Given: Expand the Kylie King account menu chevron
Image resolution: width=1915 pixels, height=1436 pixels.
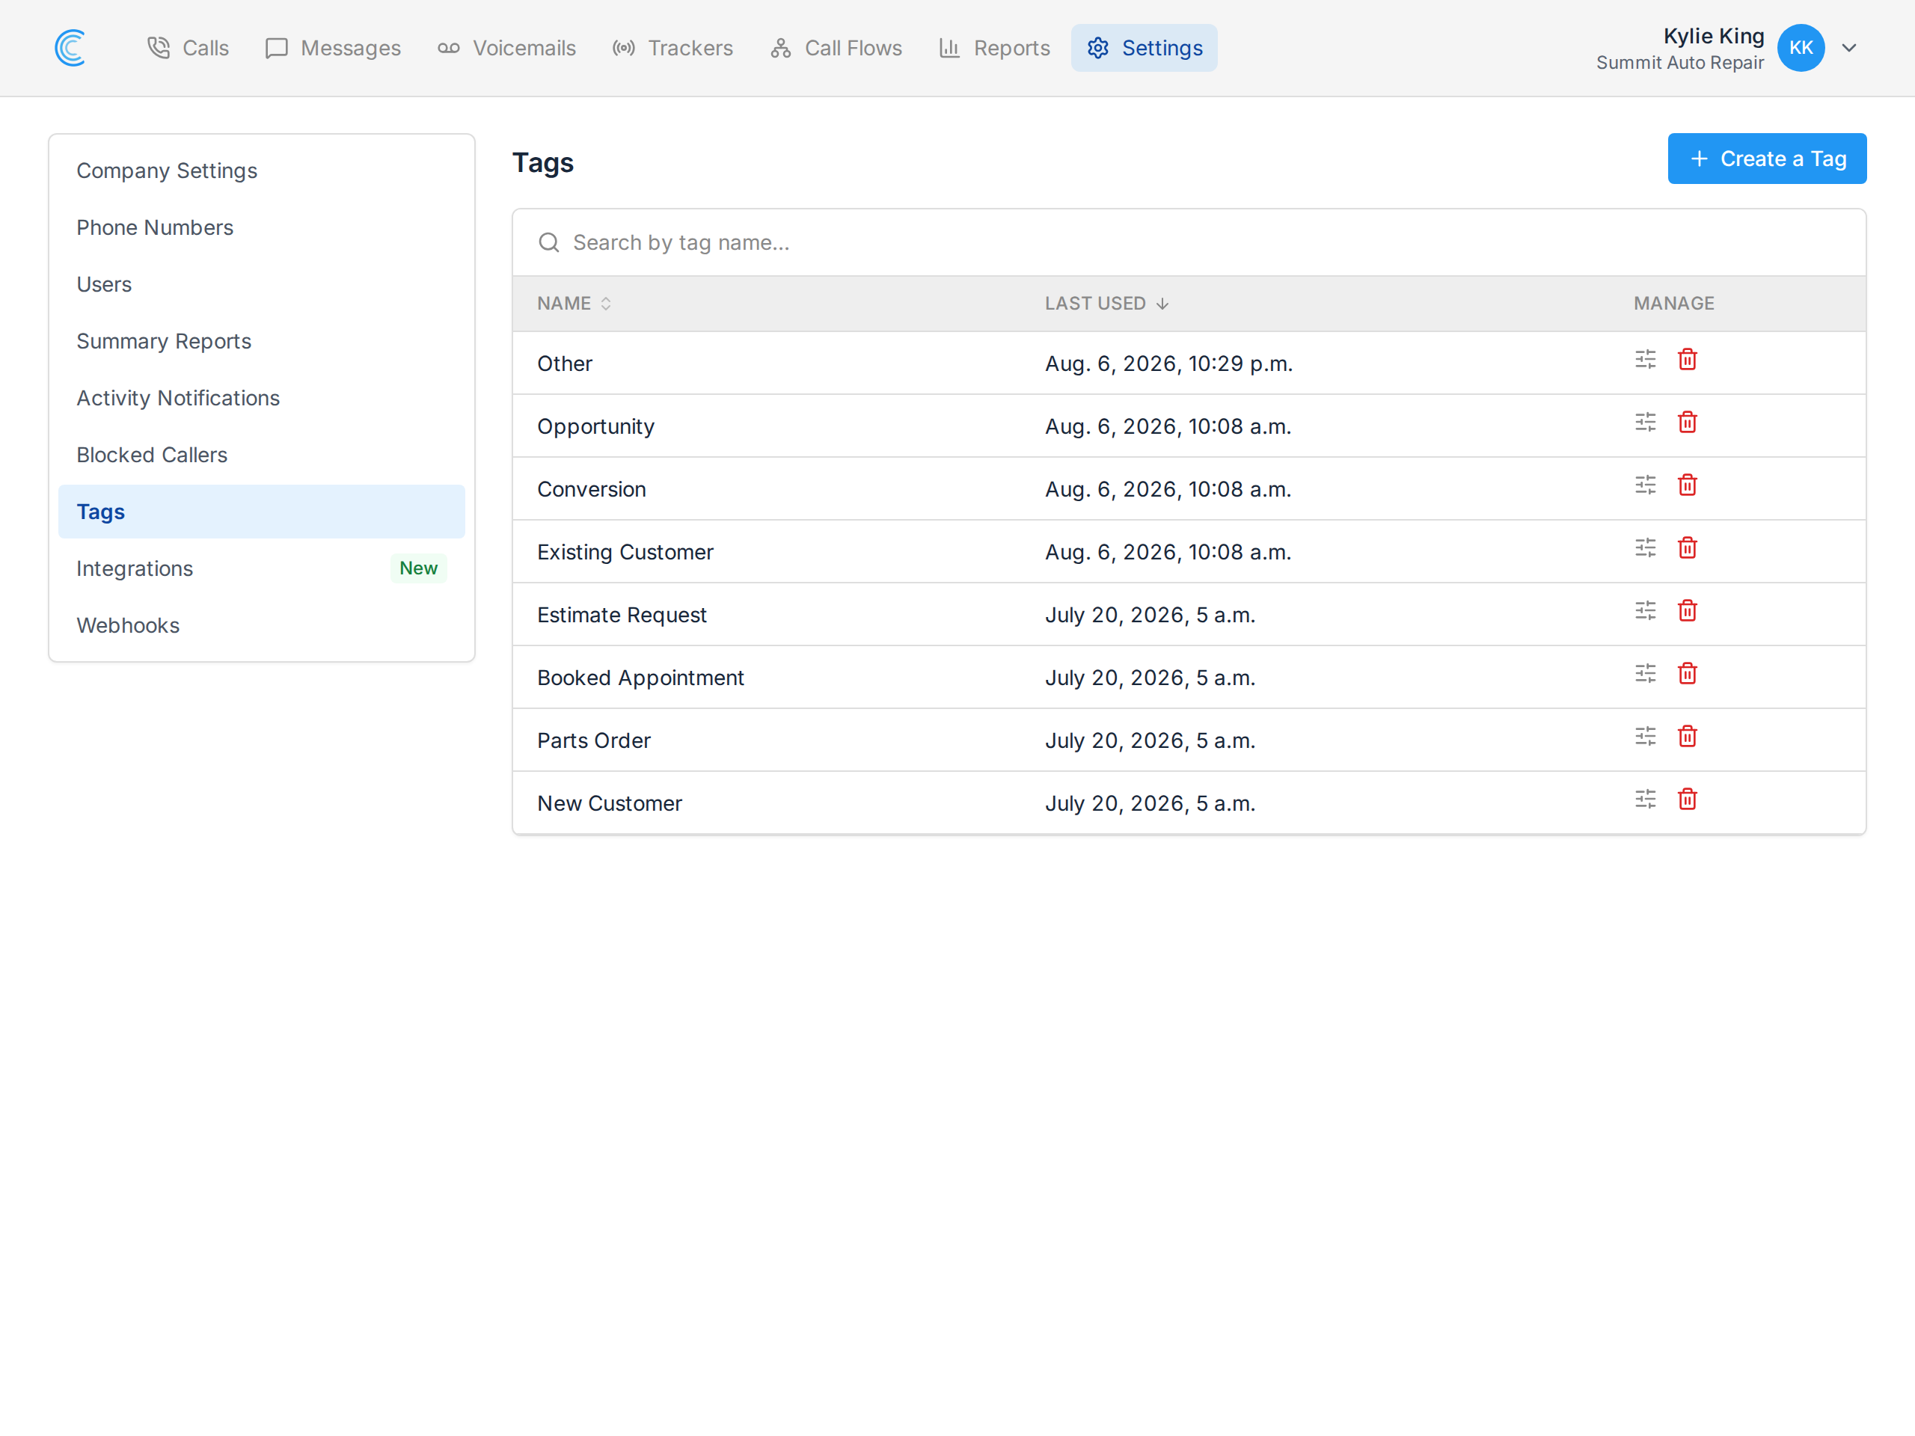Looking at the screenshot, I should coord(1849,48).
